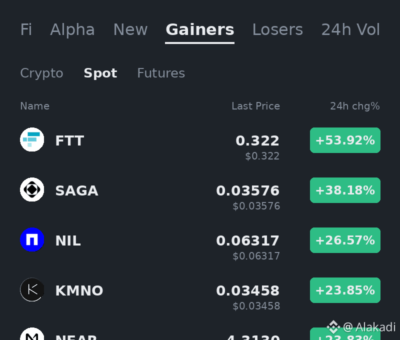Tap the Binance logo next to Alakadi
Image resolution: width=400 pixels, height=340 pixels.
click(333, 326)
